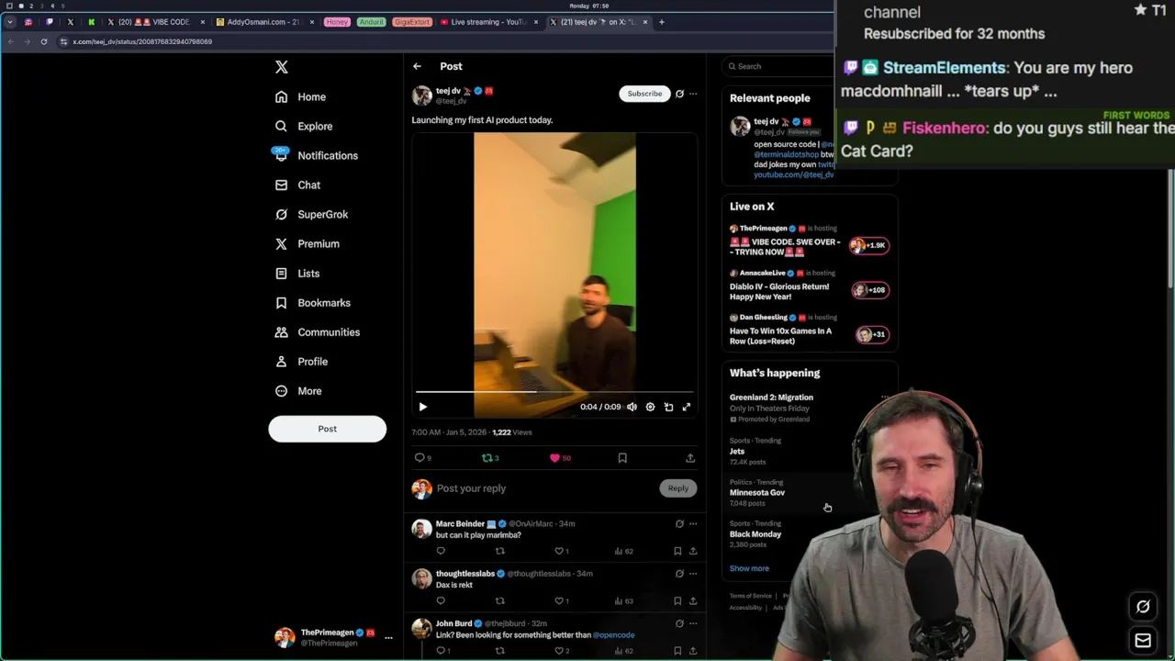
Task: Open ThePrimeagen's VIBE CODE live stream
Action: tap(809, 241)
